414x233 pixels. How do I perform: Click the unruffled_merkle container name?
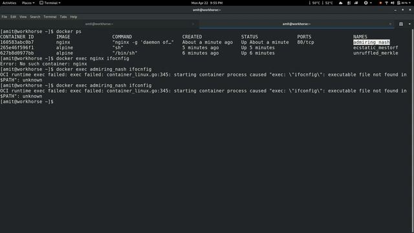tap(375, 53)
